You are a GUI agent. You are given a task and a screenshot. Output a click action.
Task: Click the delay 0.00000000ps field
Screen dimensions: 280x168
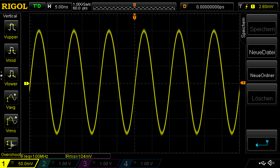pyautogui.click(x=207, y=7)
